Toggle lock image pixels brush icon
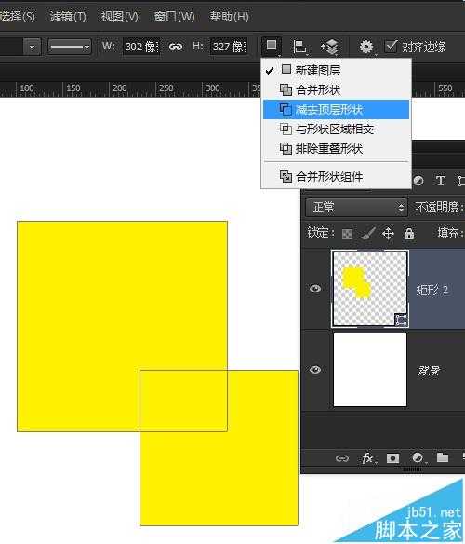 tap(368, 234)
